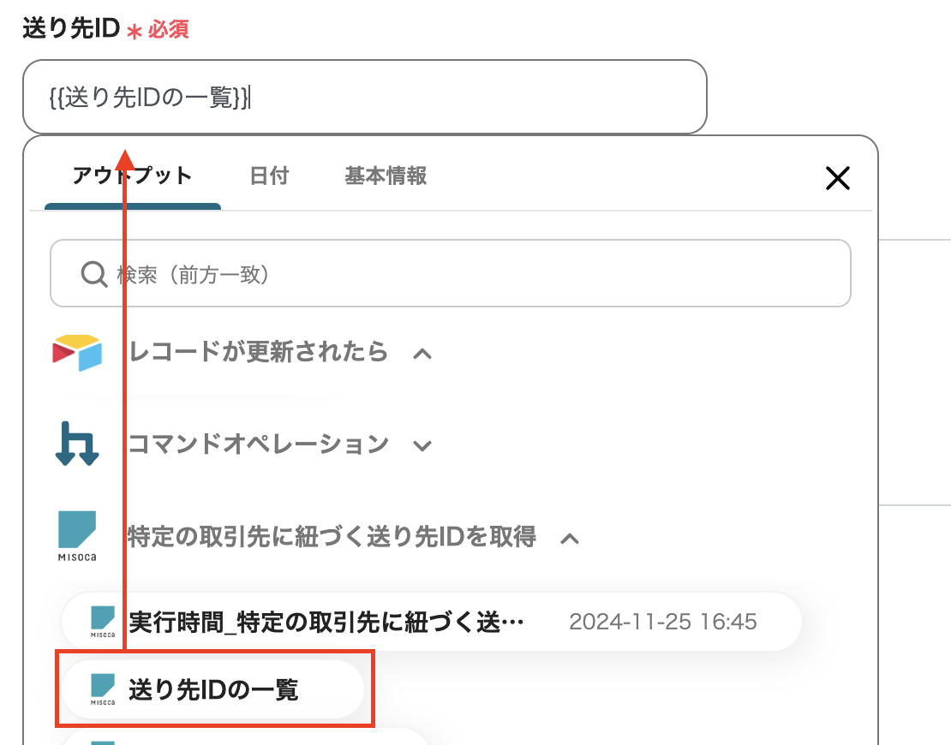Switch to the アウトプット tab
The image size is (951, 745).
(132, 176)
